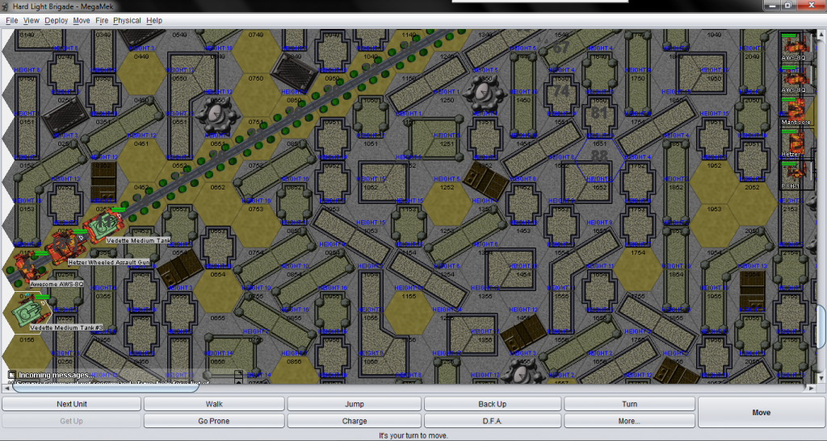This screenshot has width=827, height=441.
Task: Toggle the Incoming messages checkbox
Action: pyautogui.click(x=11, y=375)
